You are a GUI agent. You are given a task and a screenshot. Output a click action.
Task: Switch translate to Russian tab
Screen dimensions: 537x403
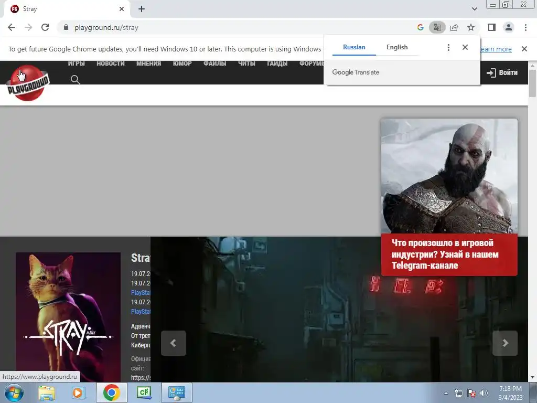click(x=354, y=47)
